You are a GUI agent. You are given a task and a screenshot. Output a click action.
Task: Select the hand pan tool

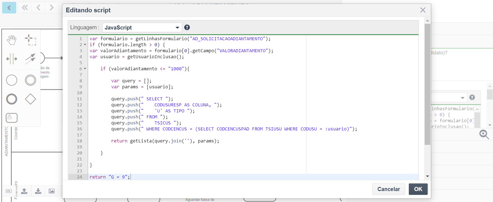11,40
